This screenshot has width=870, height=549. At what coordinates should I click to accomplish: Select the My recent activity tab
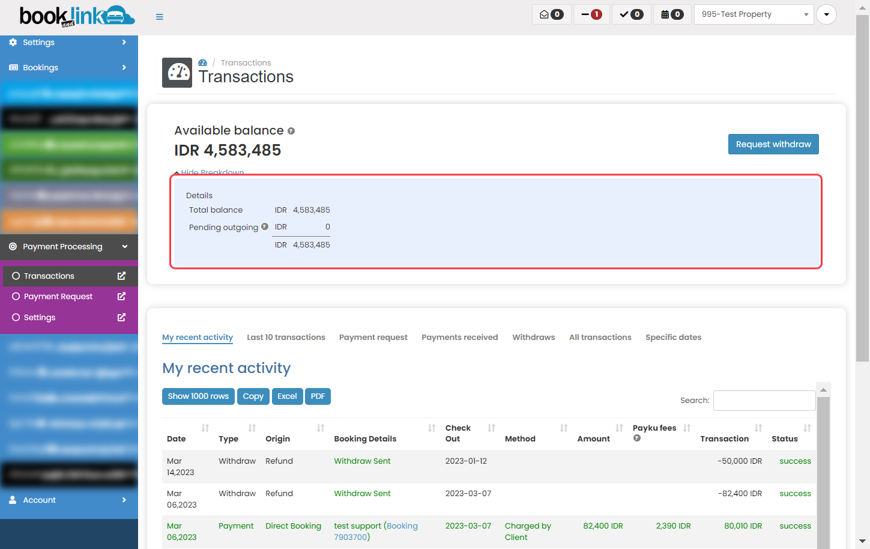point(198,338)
